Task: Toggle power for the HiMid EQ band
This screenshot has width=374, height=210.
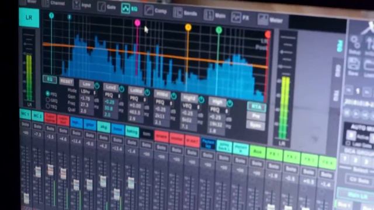Action: click(x=174, y=96)
